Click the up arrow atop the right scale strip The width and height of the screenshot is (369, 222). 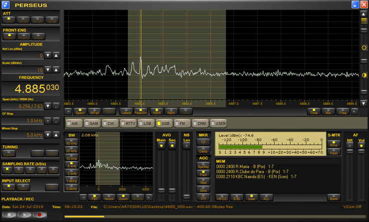pyautogui.click(x=364, y=14)
